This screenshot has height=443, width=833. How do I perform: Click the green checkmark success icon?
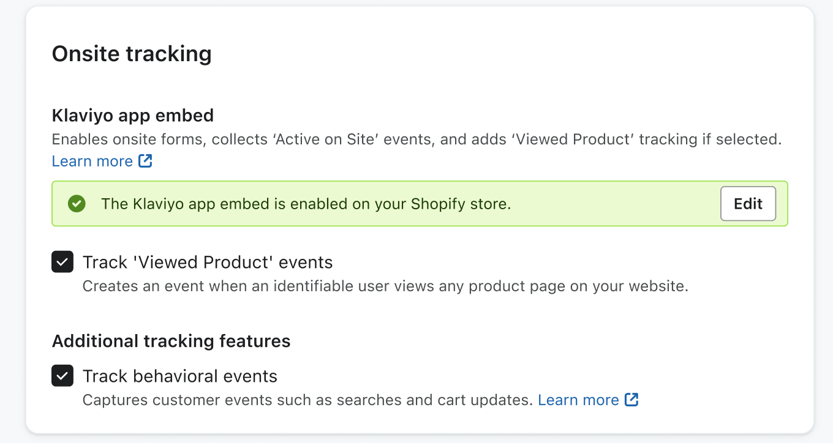(x=77, y=204)
